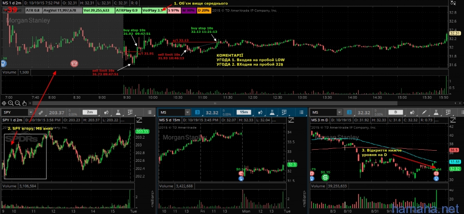464x214 pixels.
Task: Open symbol dropdown in MS 15m panel
Action: click(x=188, y=113)
